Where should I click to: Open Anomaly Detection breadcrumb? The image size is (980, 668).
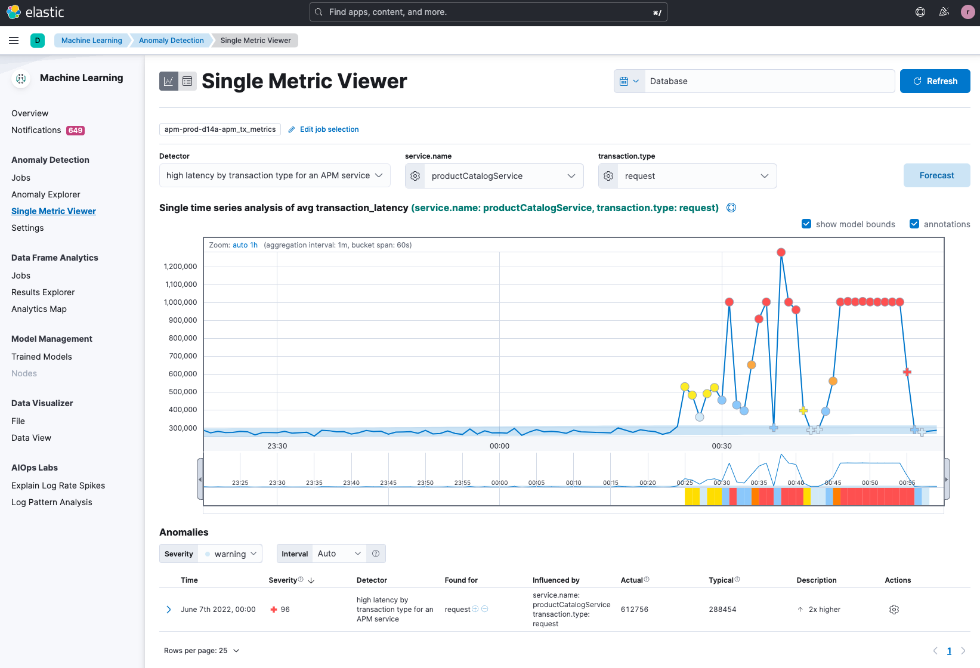point(171,41)
